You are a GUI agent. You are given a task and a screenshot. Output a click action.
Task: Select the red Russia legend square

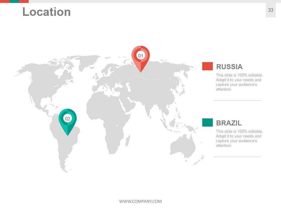207,66
